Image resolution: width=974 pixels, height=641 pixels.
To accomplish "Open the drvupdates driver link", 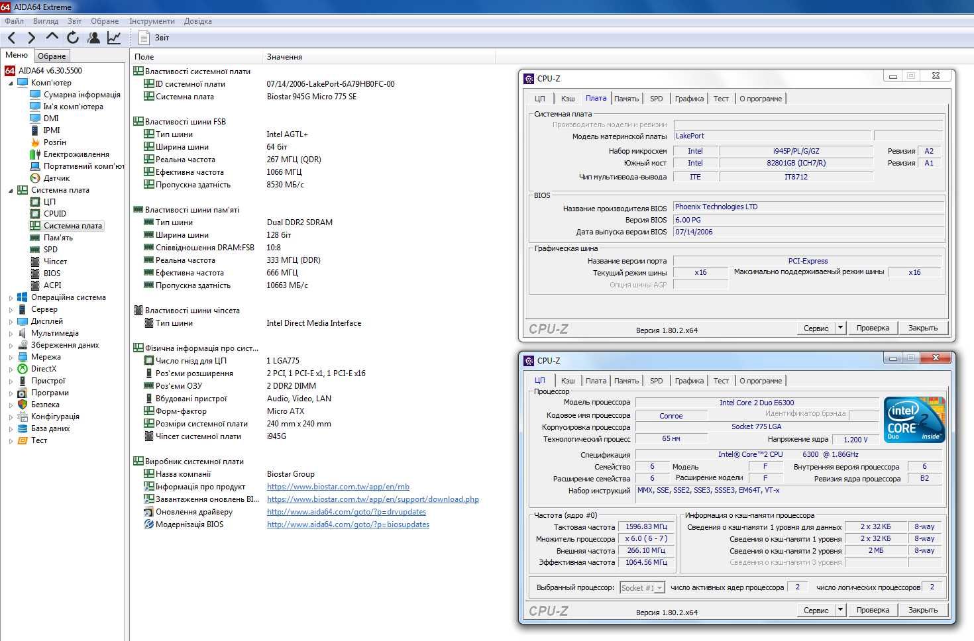I will point(347,512).
